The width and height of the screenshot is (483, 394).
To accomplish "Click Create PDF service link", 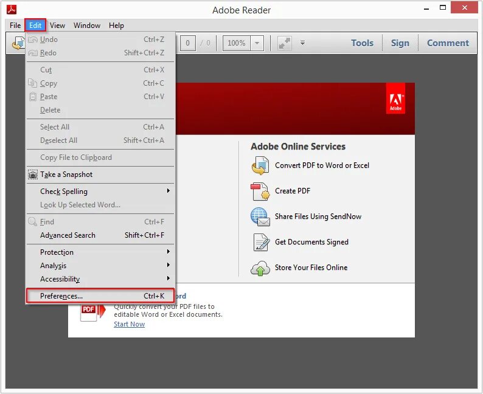I will pyautogui.click(x=293, y=191).
